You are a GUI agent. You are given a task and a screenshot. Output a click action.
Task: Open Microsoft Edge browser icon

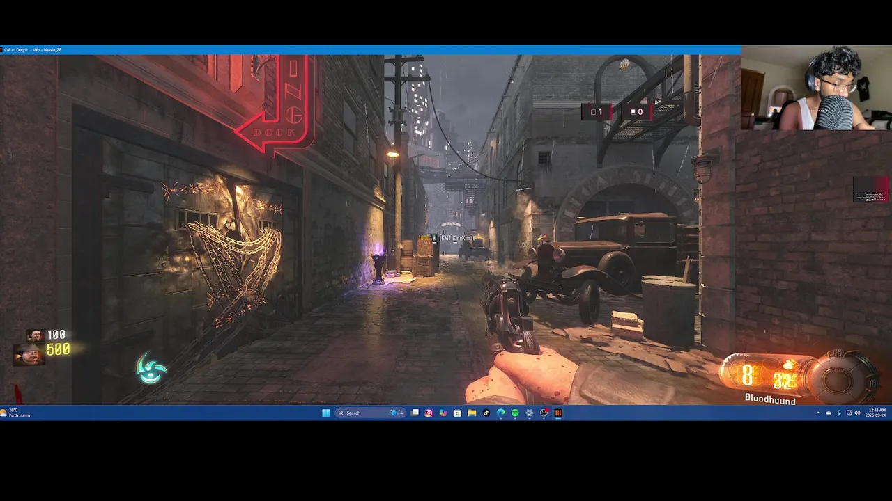(500, 413)
